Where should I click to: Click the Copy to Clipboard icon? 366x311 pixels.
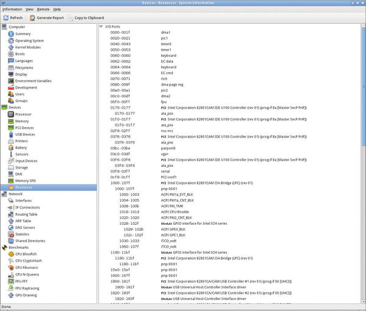(71, 18)
